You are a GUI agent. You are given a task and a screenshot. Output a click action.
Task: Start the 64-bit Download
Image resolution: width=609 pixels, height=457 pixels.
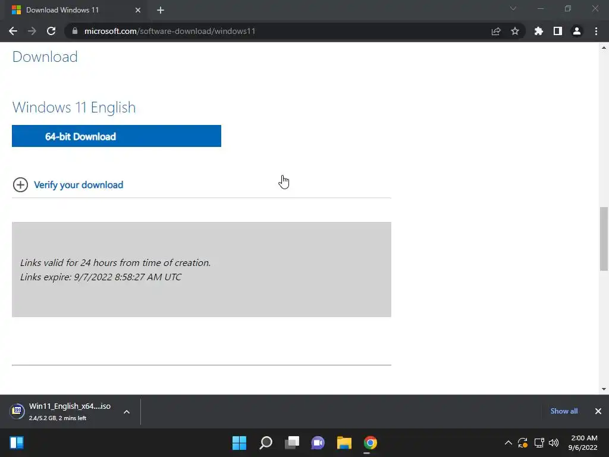(117, 136)
